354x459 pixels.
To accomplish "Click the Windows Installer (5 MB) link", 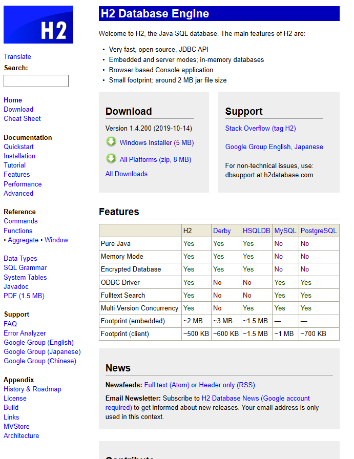I will 157,142.
